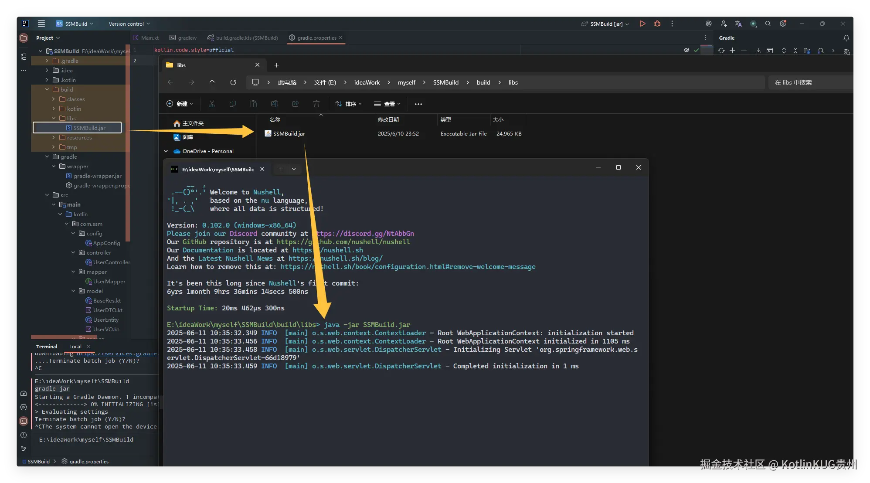Click Search Everywhere magnifier icon
The width and height of the screenshot is (870, 483).
[768, 24]
